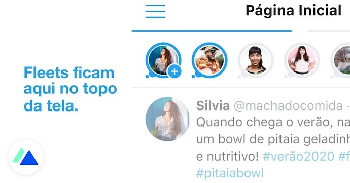
Task: Open the partially visible fifth Fleet
Action: click(x=341, y=60)
